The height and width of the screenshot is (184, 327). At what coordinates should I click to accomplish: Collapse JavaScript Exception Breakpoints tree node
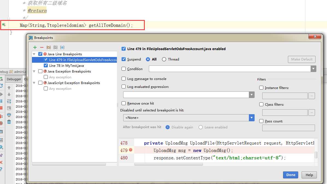pyautogui.click(x=34, y=83)
